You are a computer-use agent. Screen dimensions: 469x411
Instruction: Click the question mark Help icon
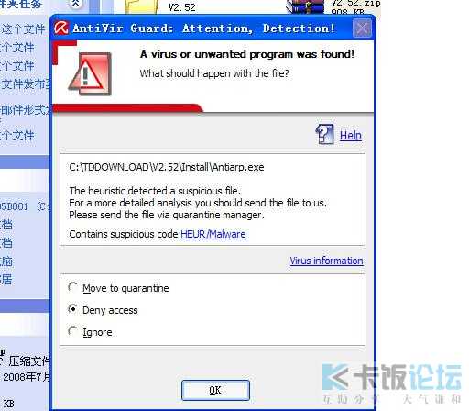click(324, 134)
